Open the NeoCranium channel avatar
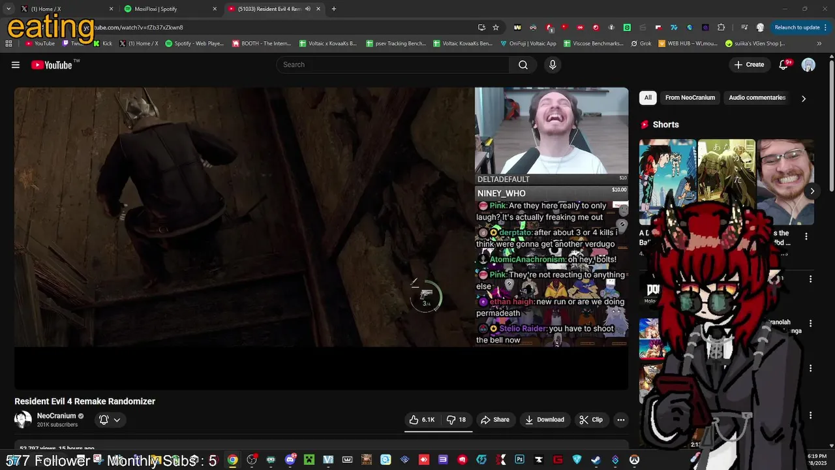Viewport: 835px width, 470px height. click(23, 420)
